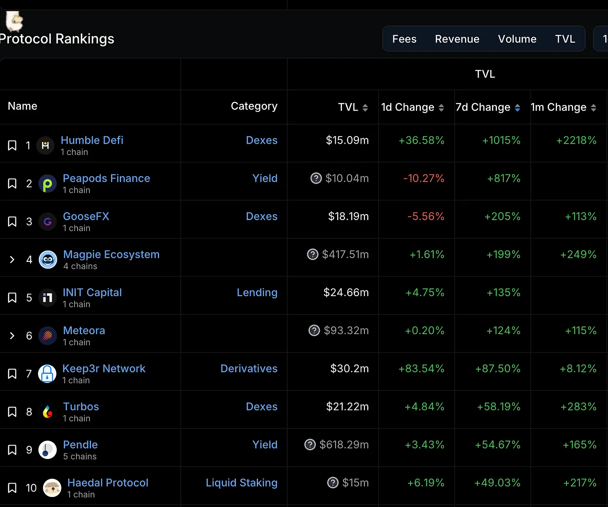Open the Magpie Ecosystem link
This screenshot has width=608, height=507.
111,254
